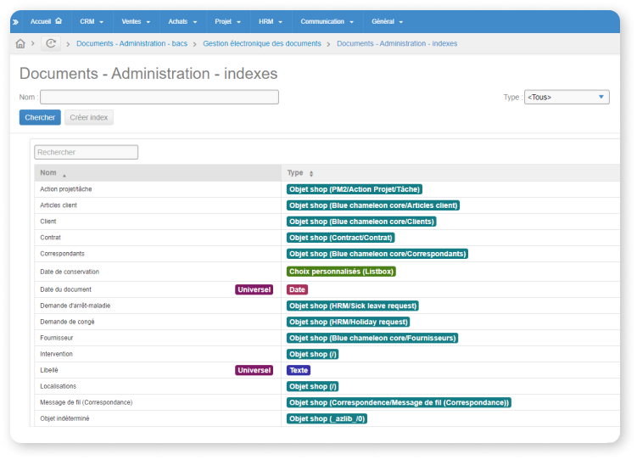Select the Client row name
Image resolution: width=637 pixels, height=460 pixels.
[x=48, y=222]
